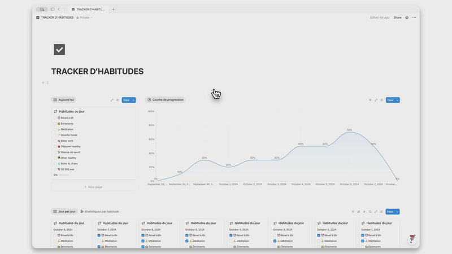
Task: Uncheck Réveil à 6h on the October 7 card
Action: tap(99, 235)
